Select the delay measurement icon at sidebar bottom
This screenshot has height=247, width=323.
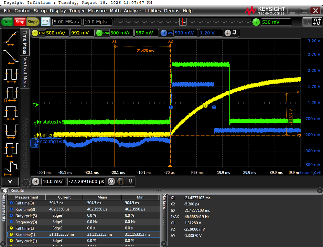pos(11,168)
